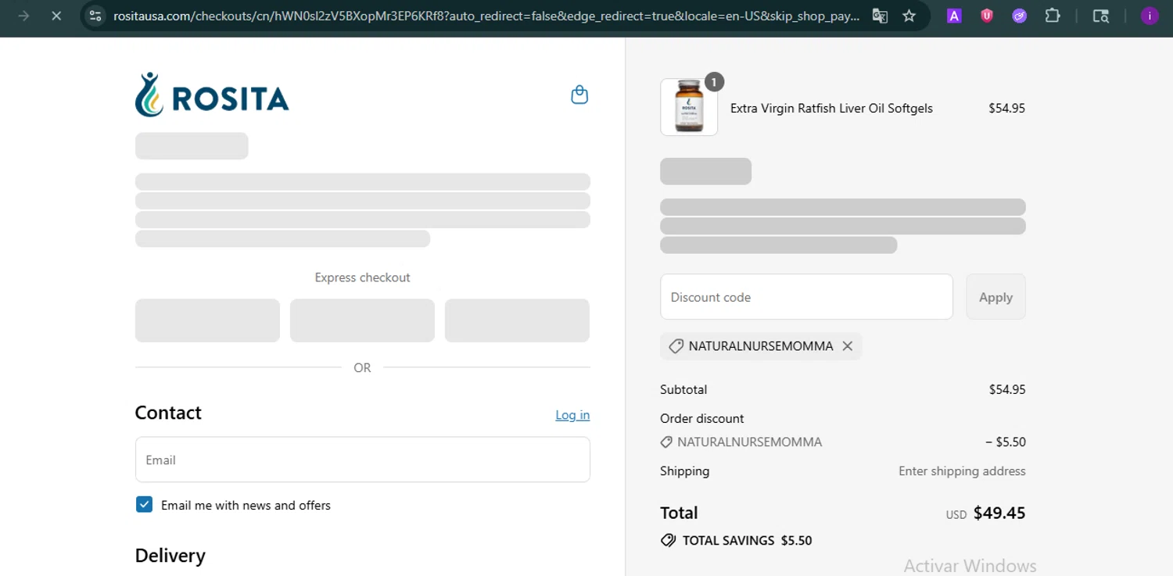Open the purple A extension

(x=954, y=16)
